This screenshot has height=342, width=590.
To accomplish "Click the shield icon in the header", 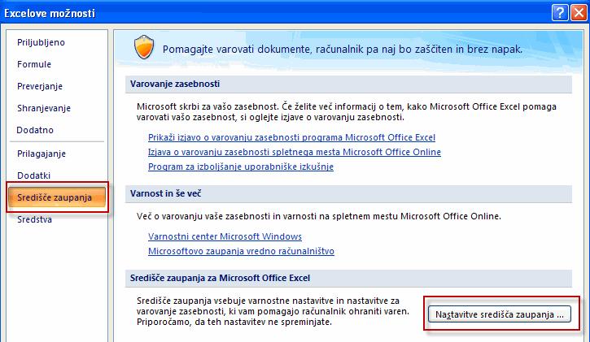I will coord(144,47).
